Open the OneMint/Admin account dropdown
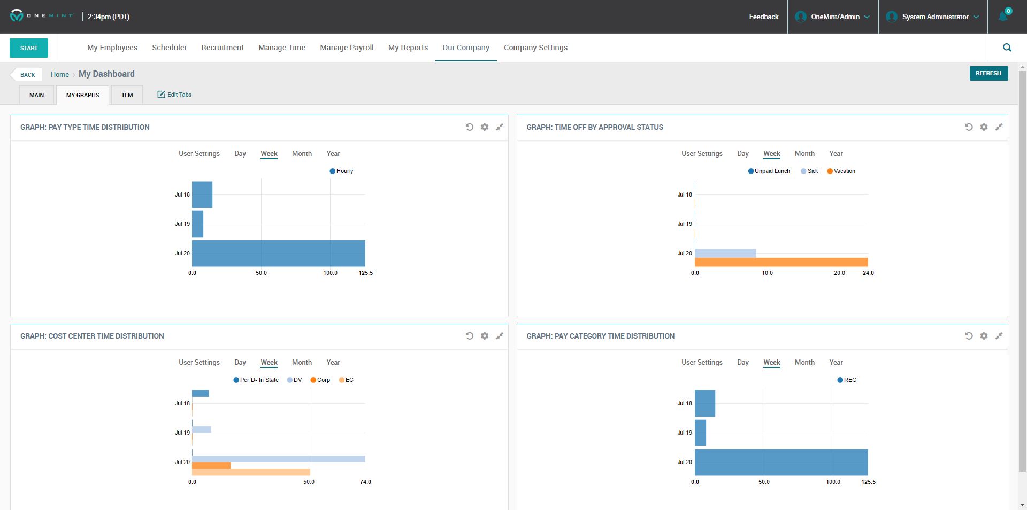Viewport: 1027px width, 510px height. point(833,17)
